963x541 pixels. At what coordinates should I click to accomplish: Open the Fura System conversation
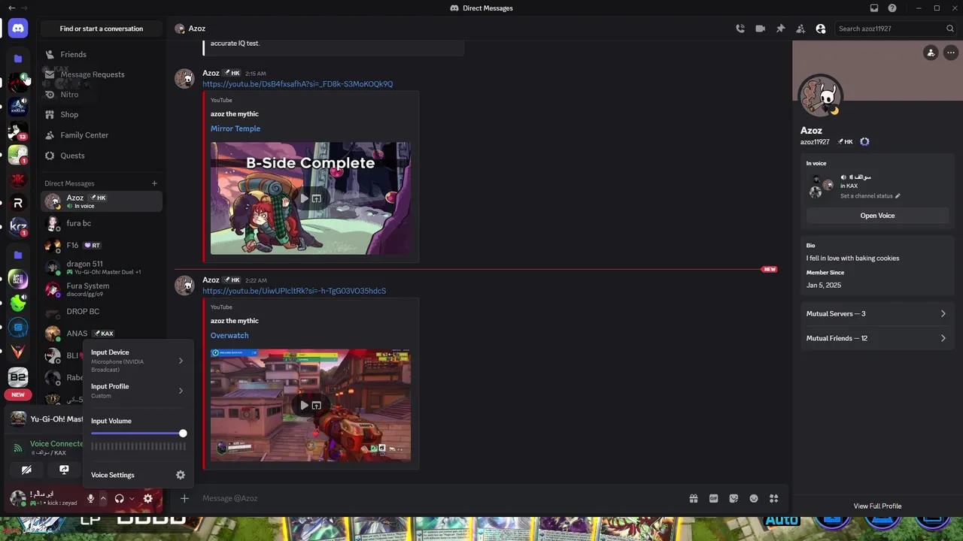coord(102,289)
